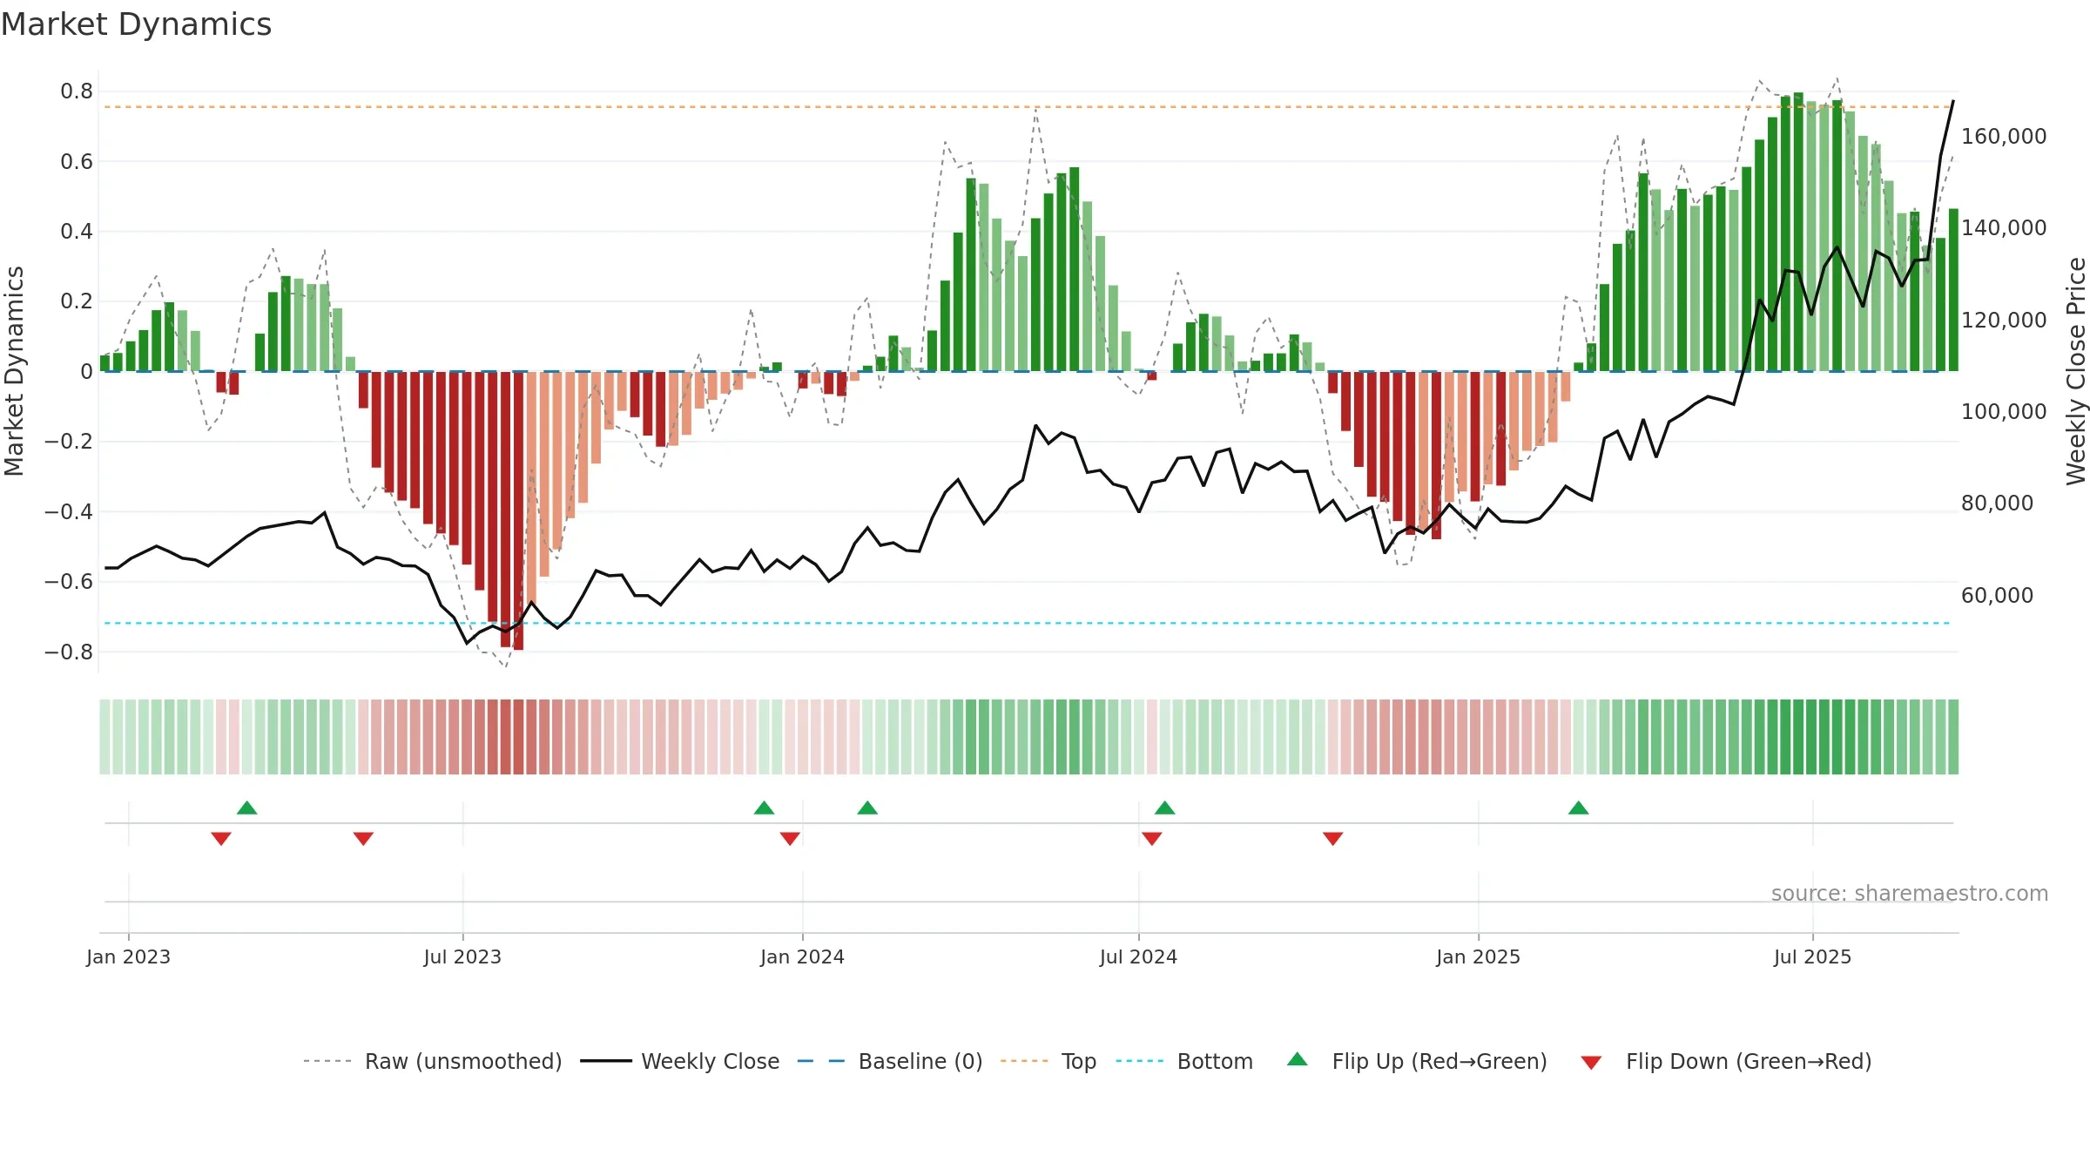
Task: Select the Flip Up marker just after Jul 2024
Action: pyautogui.click(x=1165, y=808)
